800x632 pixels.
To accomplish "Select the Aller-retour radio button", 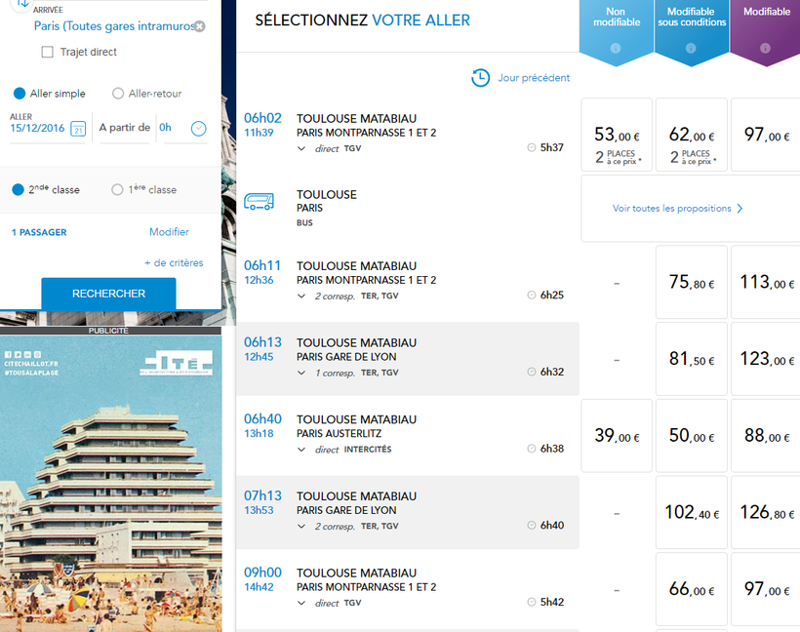I will (x=118, y=94).
